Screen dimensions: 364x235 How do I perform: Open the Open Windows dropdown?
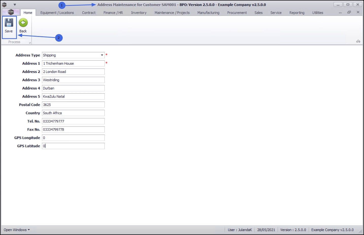(x=16, y=230)
